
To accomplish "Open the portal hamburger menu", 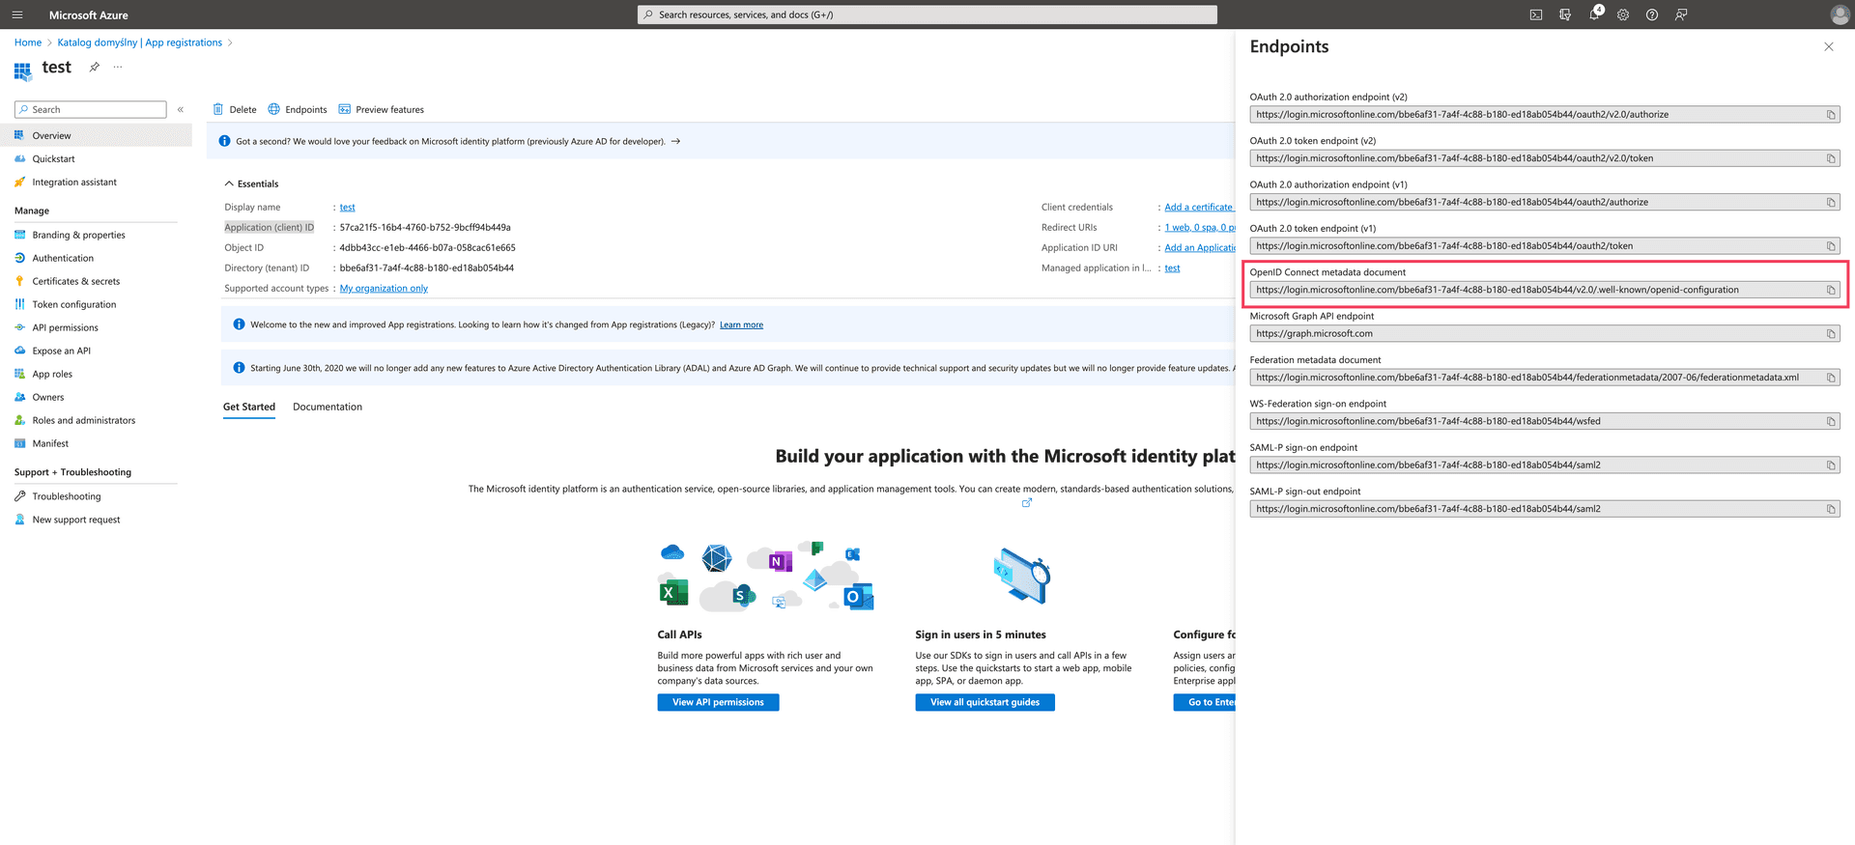I will pyautogui.click(x=17, y=14).
